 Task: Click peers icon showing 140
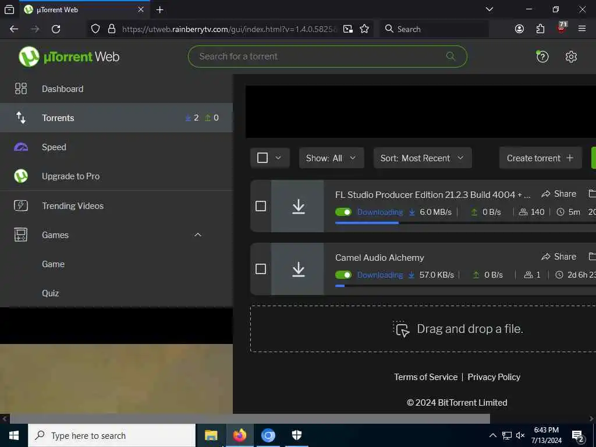[x=523, y=212]
